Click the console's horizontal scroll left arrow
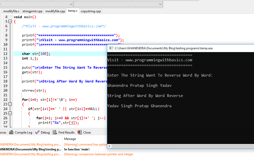The width and height of the screenshot is (254, 156). click(x=109, y=146)
